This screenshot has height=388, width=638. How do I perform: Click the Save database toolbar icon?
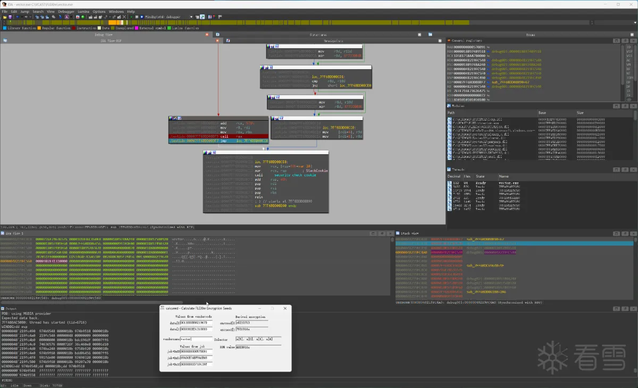pos(10,16)
